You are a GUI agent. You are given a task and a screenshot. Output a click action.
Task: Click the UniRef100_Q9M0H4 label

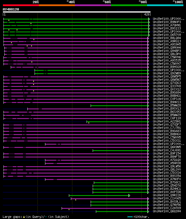coord(167,48)
